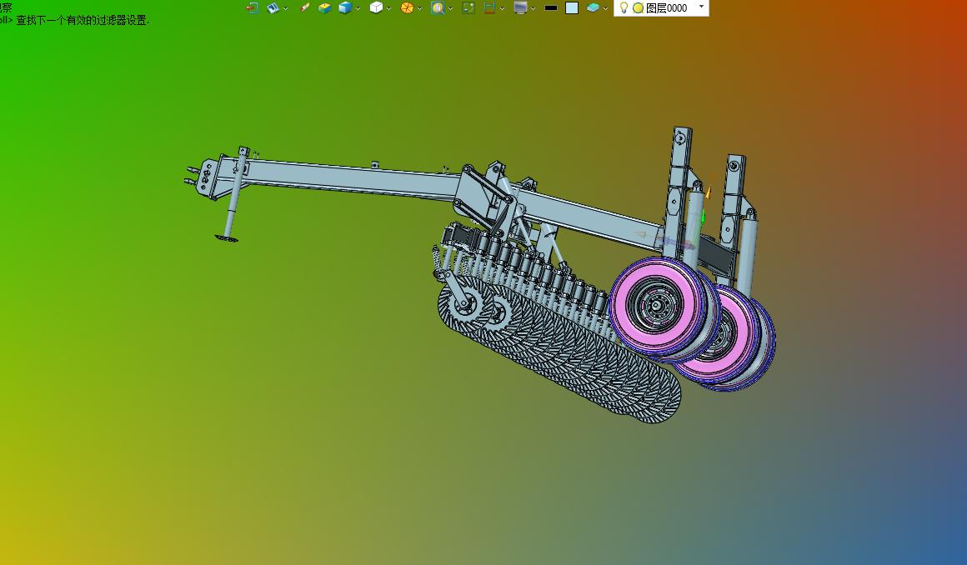Image resolution: width=967 pixels, height=565 pixels.
Task: Click the filter prompt text 查找下一个有效的过滤器设置
Action: [x=83, y=20]
